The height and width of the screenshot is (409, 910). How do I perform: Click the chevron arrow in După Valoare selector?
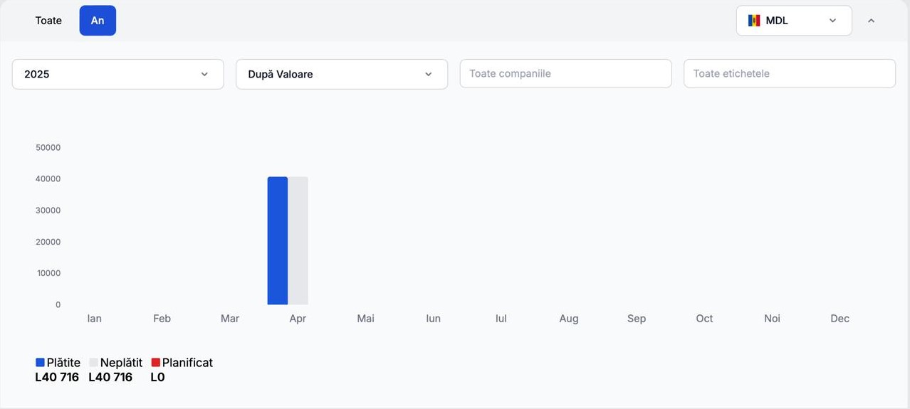click(x=428, y=74)
